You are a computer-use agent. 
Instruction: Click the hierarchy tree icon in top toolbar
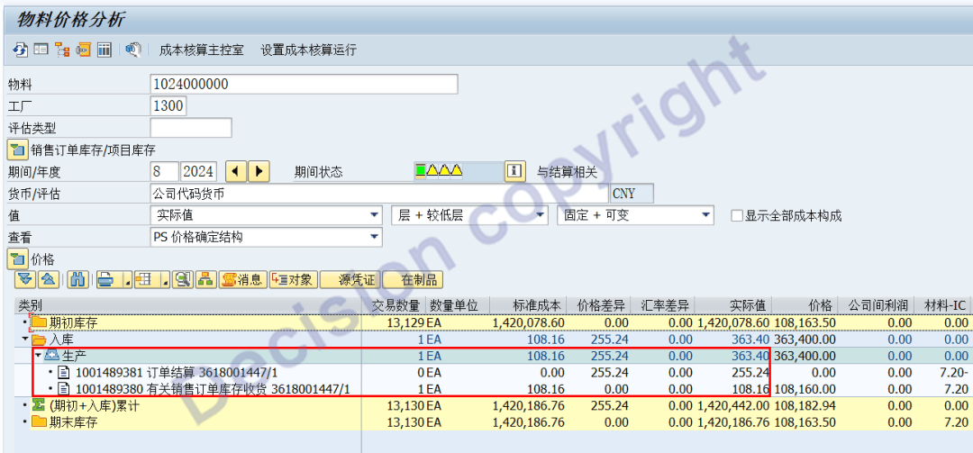coord(62,50)
